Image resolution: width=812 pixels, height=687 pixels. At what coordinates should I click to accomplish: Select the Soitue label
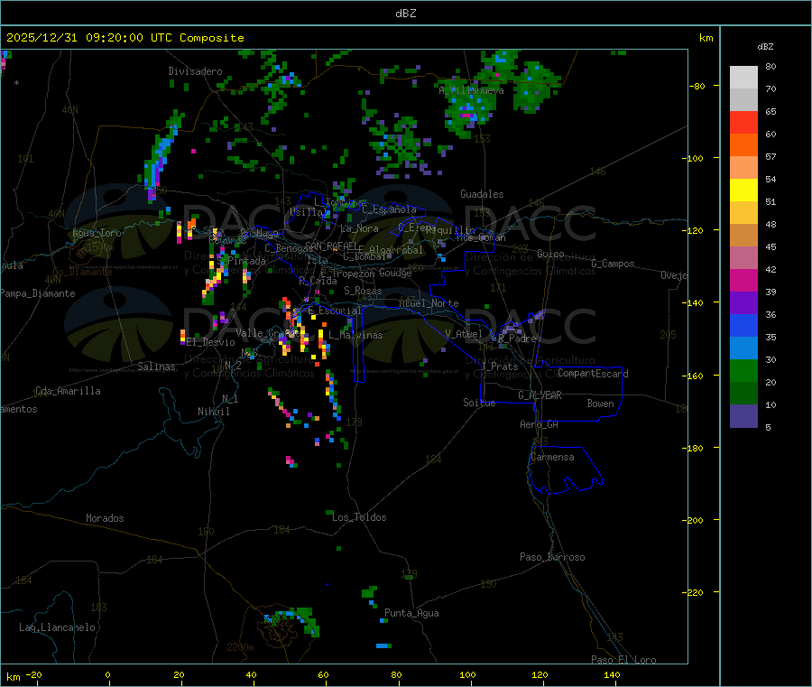(479, 403)
